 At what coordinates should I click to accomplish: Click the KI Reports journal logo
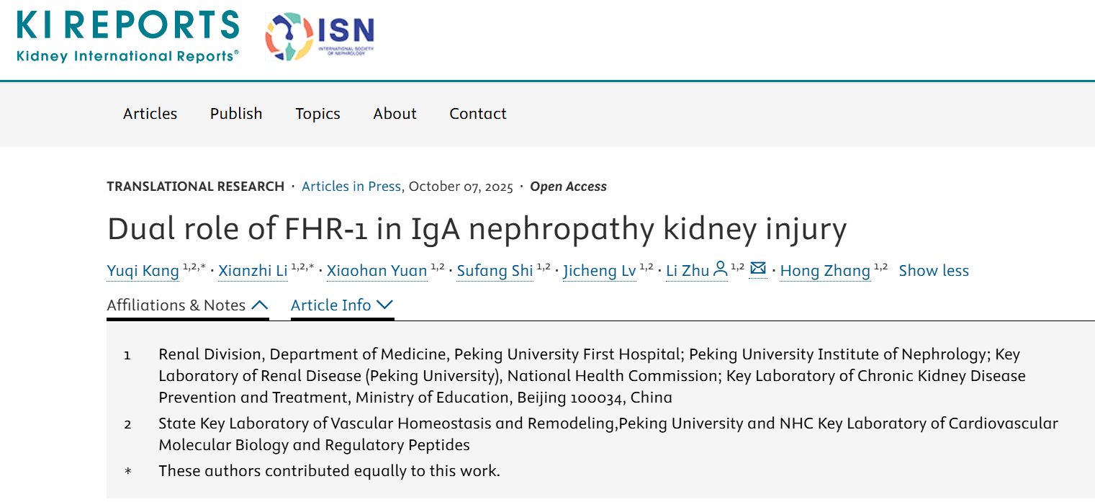pos(127,36)
